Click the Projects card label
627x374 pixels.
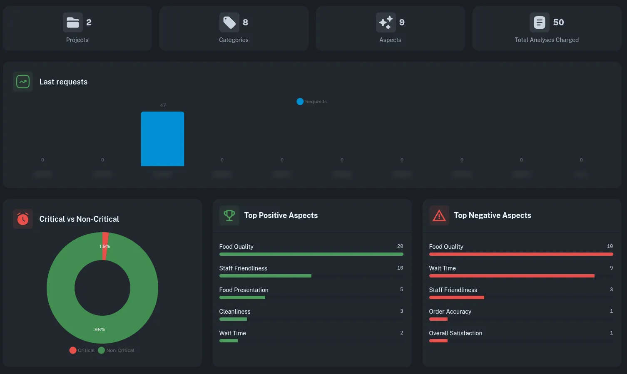[77, 40]
